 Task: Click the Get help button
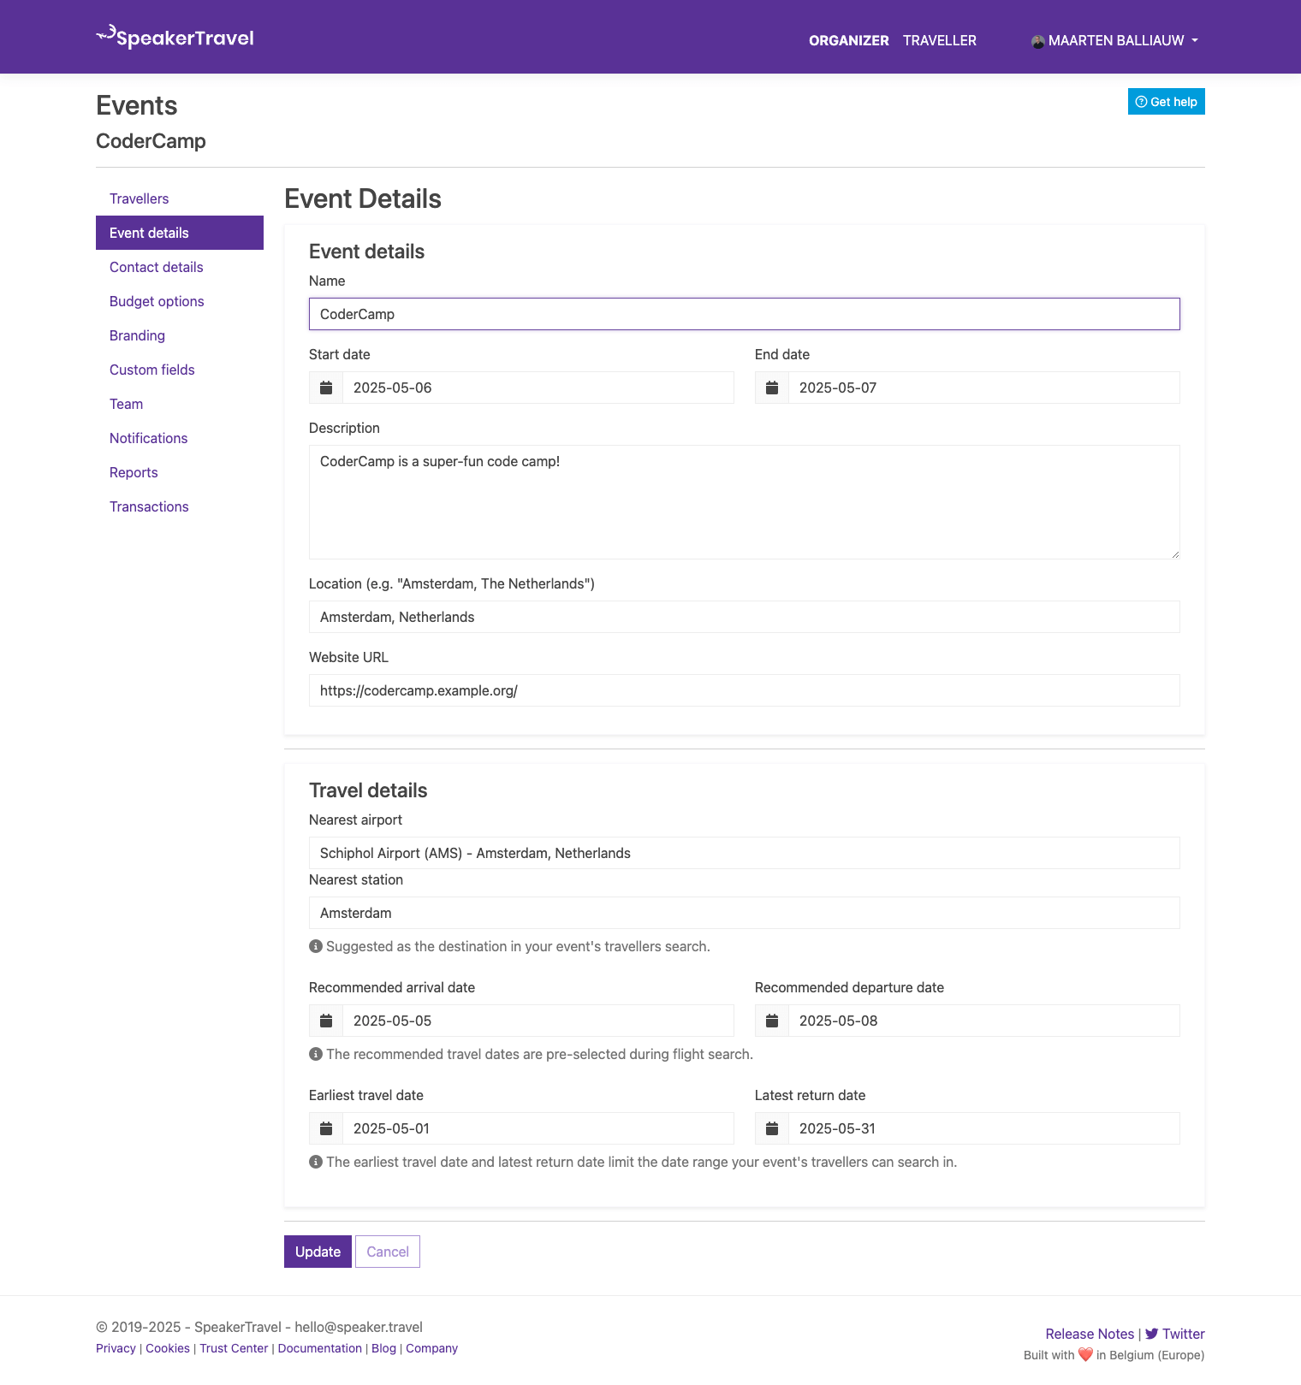click(x=1166, y=102)
